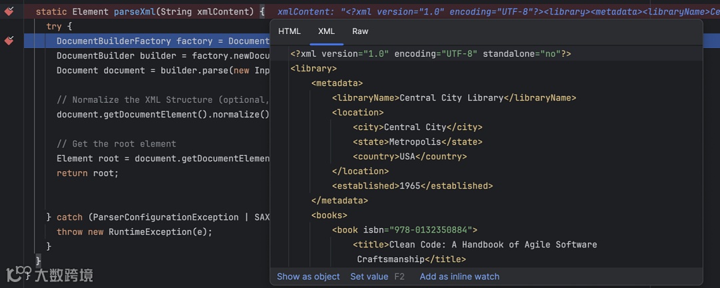
Task: Select the country USA line
Action: (x=410, y=157)
